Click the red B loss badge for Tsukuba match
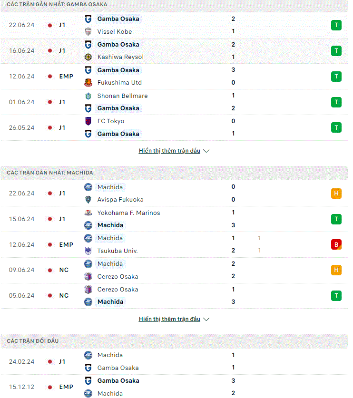This screenshot has width=353, height=398. point(336,245)
